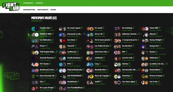Open the Pull Emploi Gala... team

click(48, 52)
